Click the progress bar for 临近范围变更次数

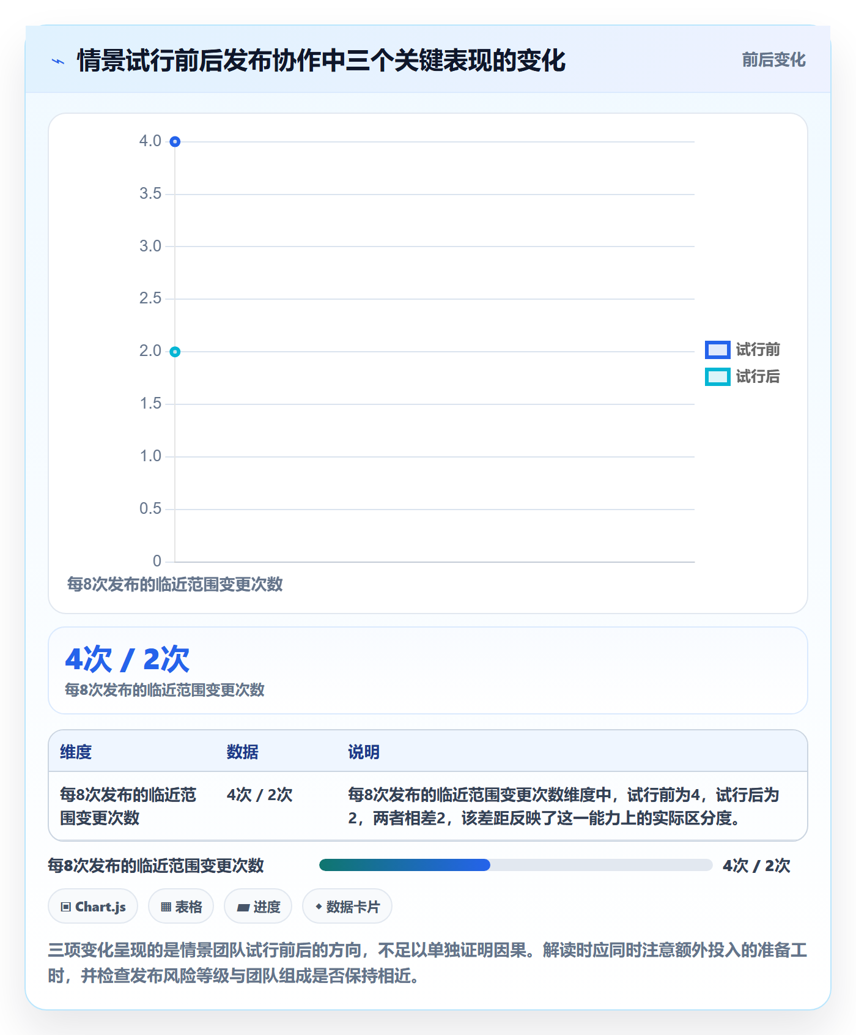(516, 865)
